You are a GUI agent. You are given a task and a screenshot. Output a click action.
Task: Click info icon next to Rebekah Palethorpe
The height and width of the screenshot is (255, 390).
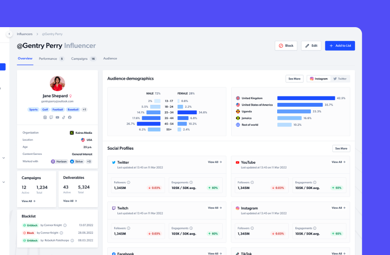coord(73,240)
